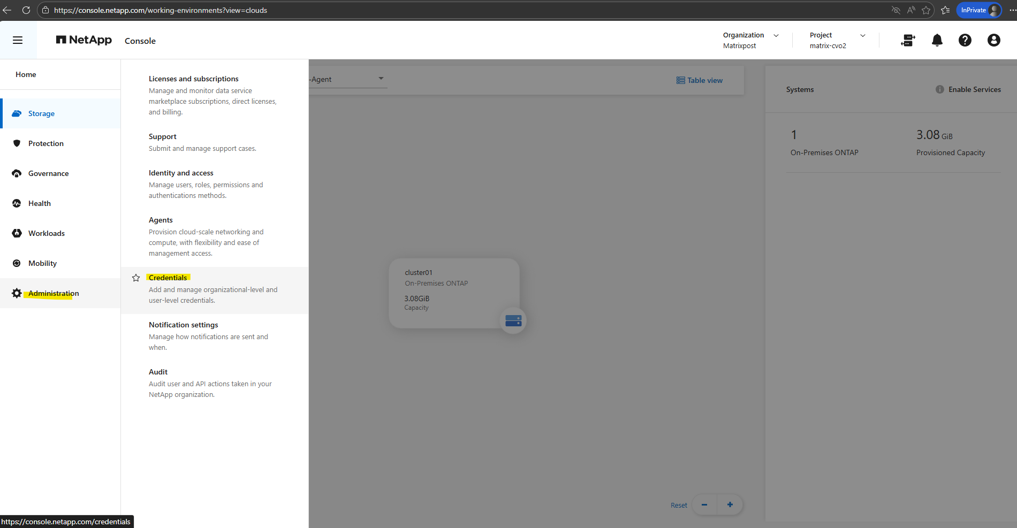Open the hamburger navigation menu

[18, 40]
